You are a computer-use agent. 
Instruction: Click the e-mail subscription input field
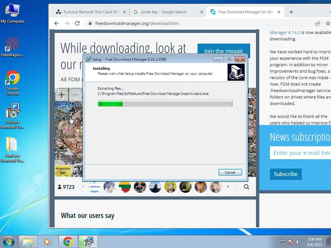300,153
